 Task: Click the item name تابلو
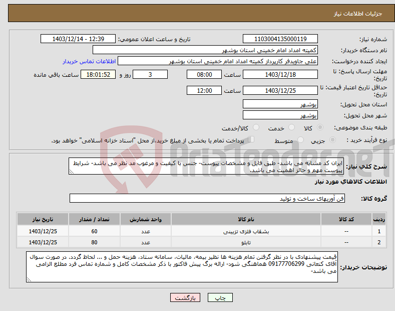point(246,242)
